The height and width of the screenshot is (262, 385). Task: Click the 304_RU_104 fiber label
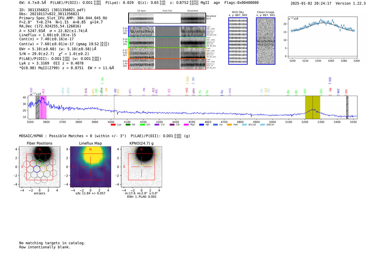click(211, 35)
